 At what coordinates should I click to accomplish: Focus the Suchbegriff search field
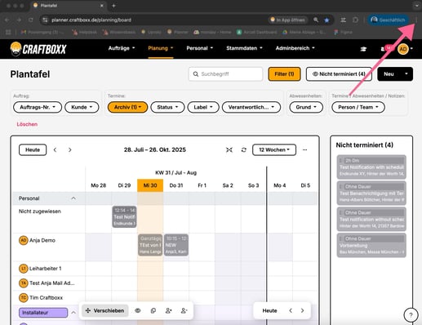click(225, 74)
